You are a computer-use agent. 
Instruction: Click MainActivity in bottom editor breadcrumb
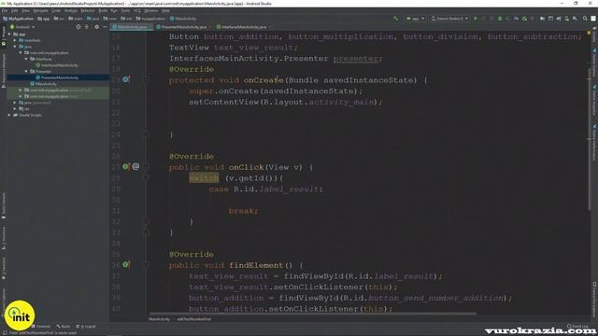pyautogui.click(x=159, y=319)
